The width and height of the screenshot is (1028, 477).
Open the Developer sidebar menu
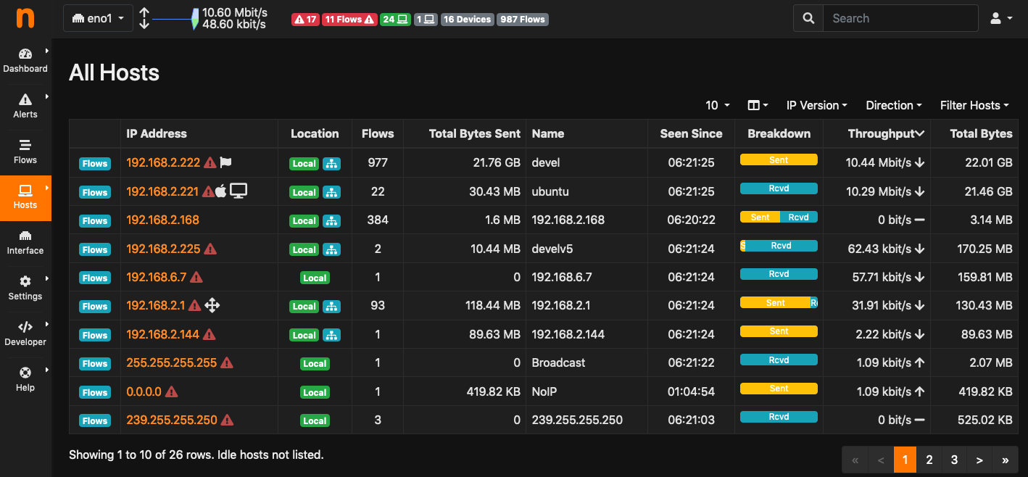25,334
